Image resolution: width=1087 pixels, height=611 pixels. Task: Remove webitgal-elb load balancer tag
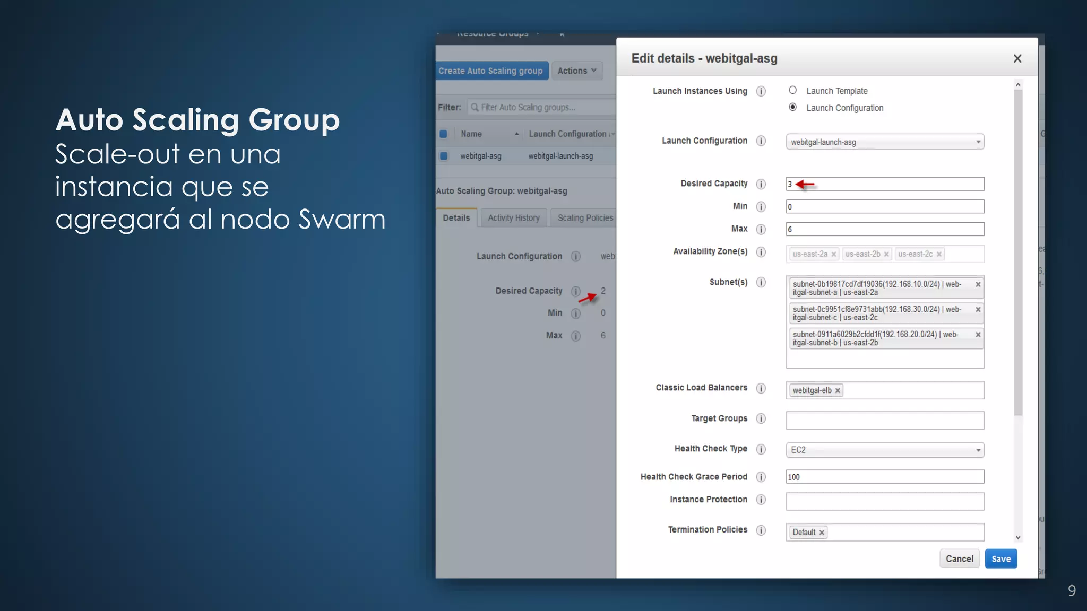(838, 391)
